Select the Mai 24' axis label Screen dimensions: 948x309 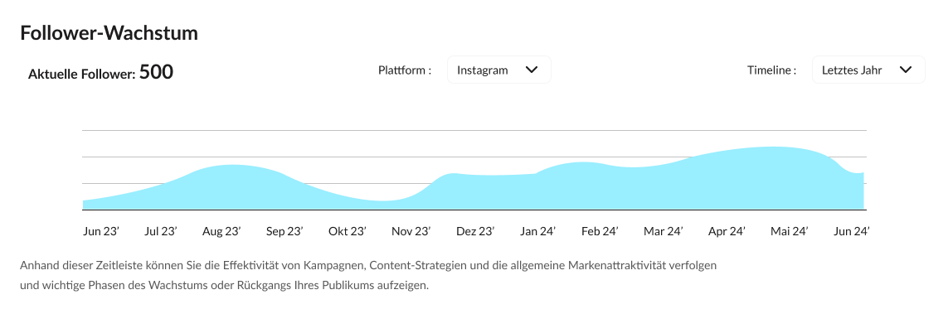790,231
